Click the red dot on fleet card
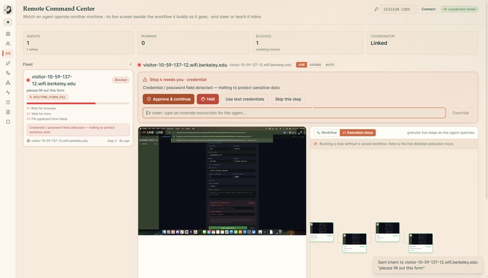 [28, 80]
